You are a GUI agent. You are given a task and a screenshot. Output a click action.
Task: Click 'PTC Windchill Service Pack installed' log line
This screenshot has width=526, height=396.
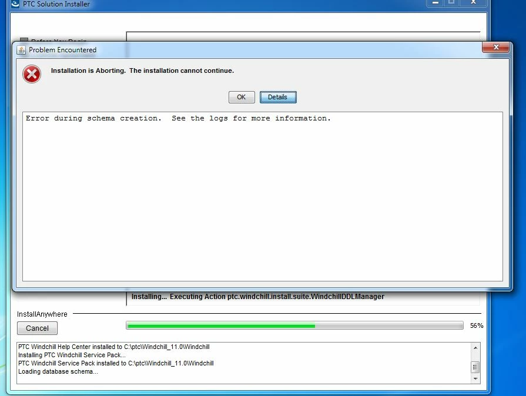click(116, 363)
